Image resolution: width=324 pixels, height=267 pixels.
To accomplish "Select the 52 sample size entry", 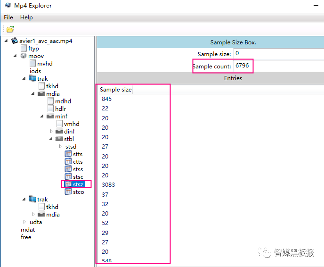I will tap(105, 223).
